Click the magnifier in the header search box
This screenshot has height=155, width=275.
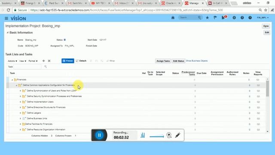[x=199, y=18]
